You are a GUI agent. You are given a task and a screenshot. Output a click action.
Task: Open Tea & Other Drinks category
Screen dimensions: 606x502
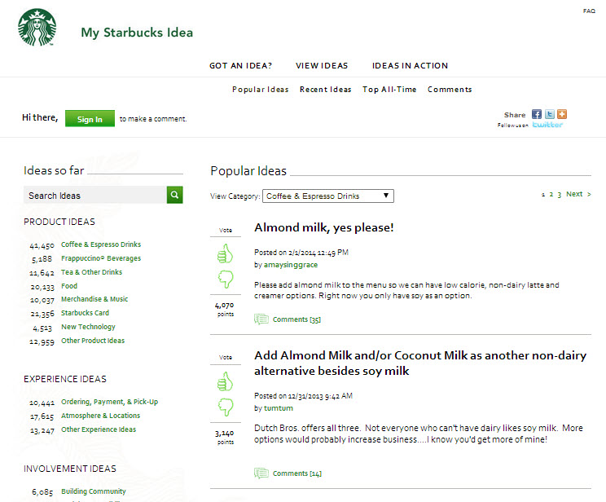(x=91, y=272)
